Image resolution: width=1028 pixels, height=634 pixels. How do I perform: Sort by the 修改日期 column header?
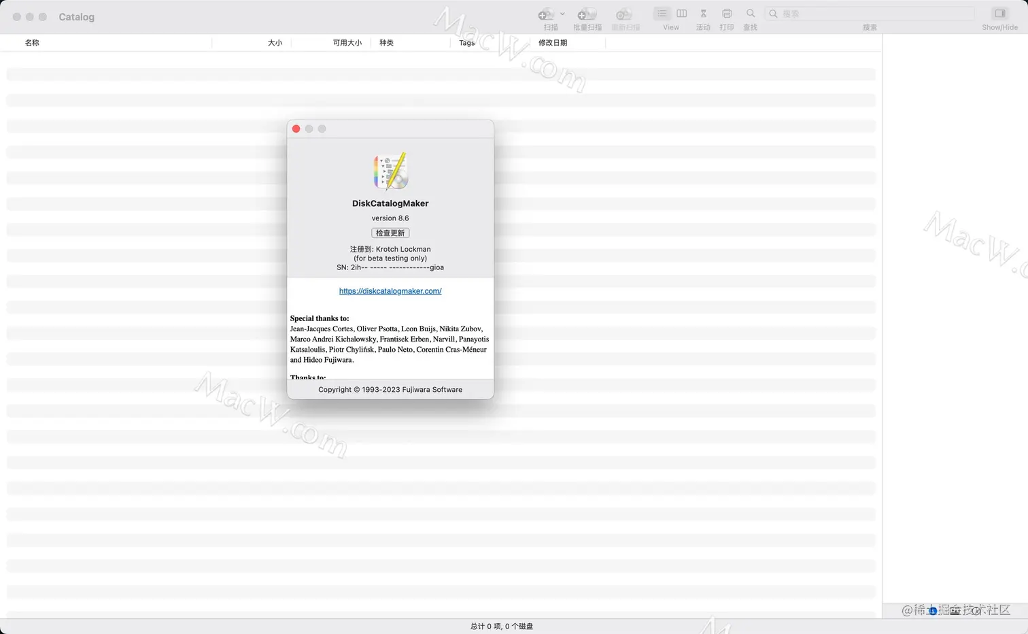point(553,43)
